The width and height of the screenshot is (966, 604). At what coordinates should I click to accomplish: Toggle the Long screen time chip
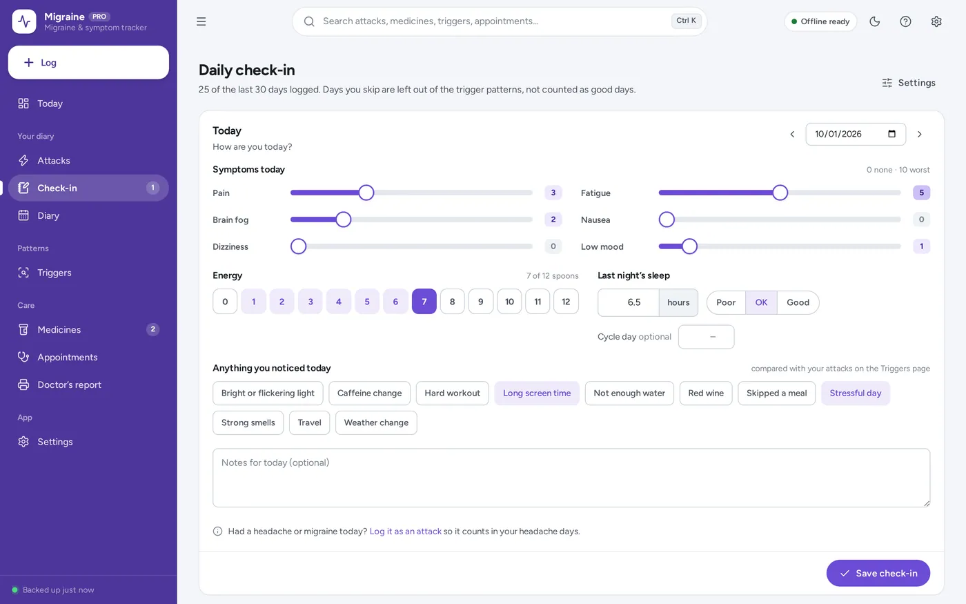[x=537, y=393]
